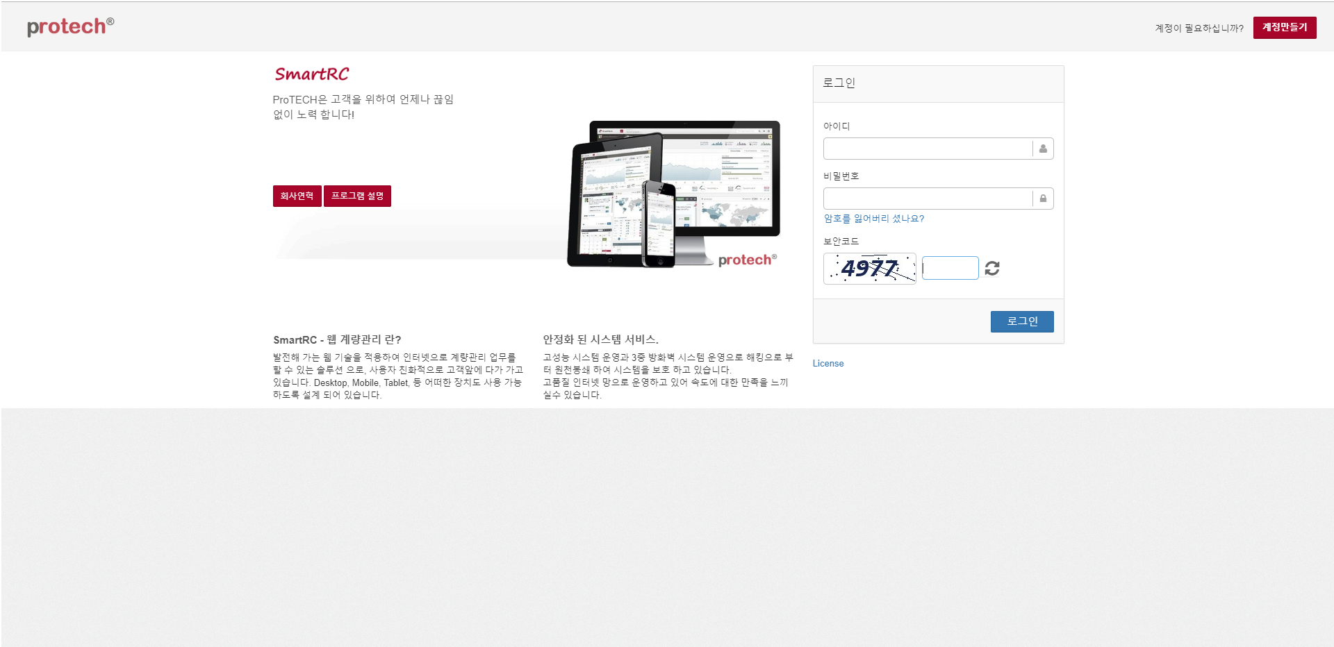The image size is (1334, 647).
Task: Refresh the security code image
Action: click(x=992, y=268)
